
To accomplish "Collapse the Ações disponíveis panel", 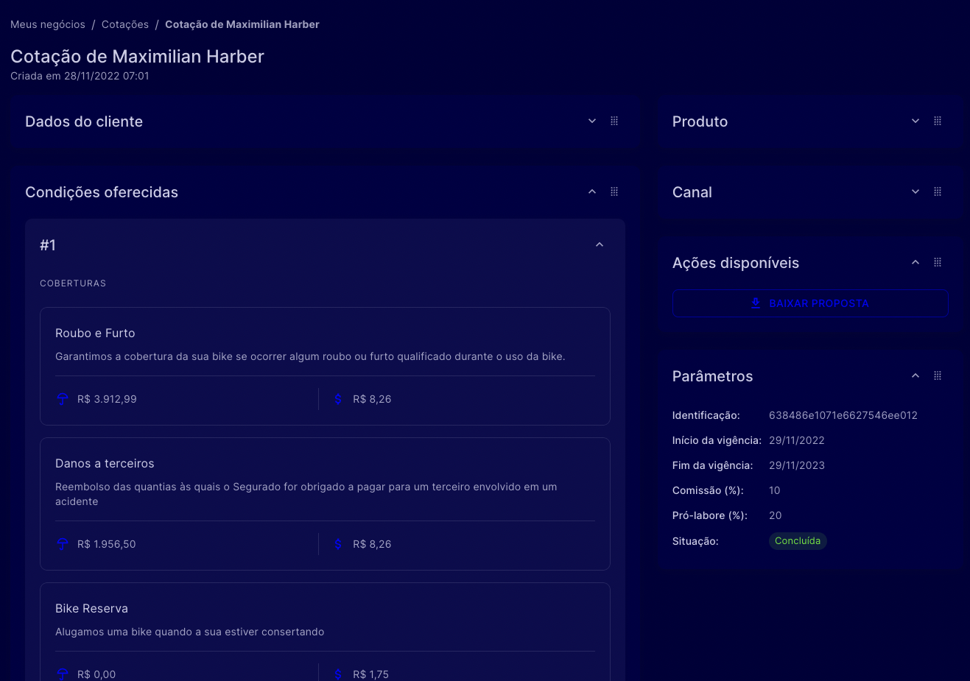I will [x=915, y=262].
